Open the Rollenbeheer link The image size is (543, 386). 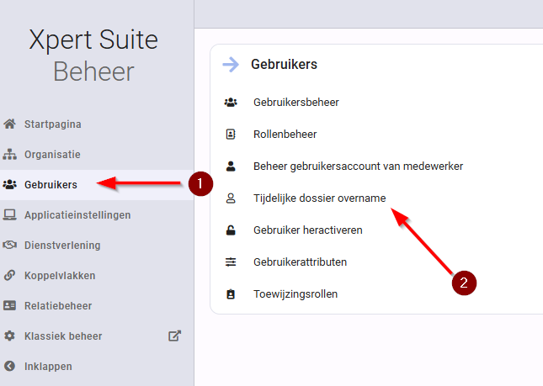(x=285, y=135)
